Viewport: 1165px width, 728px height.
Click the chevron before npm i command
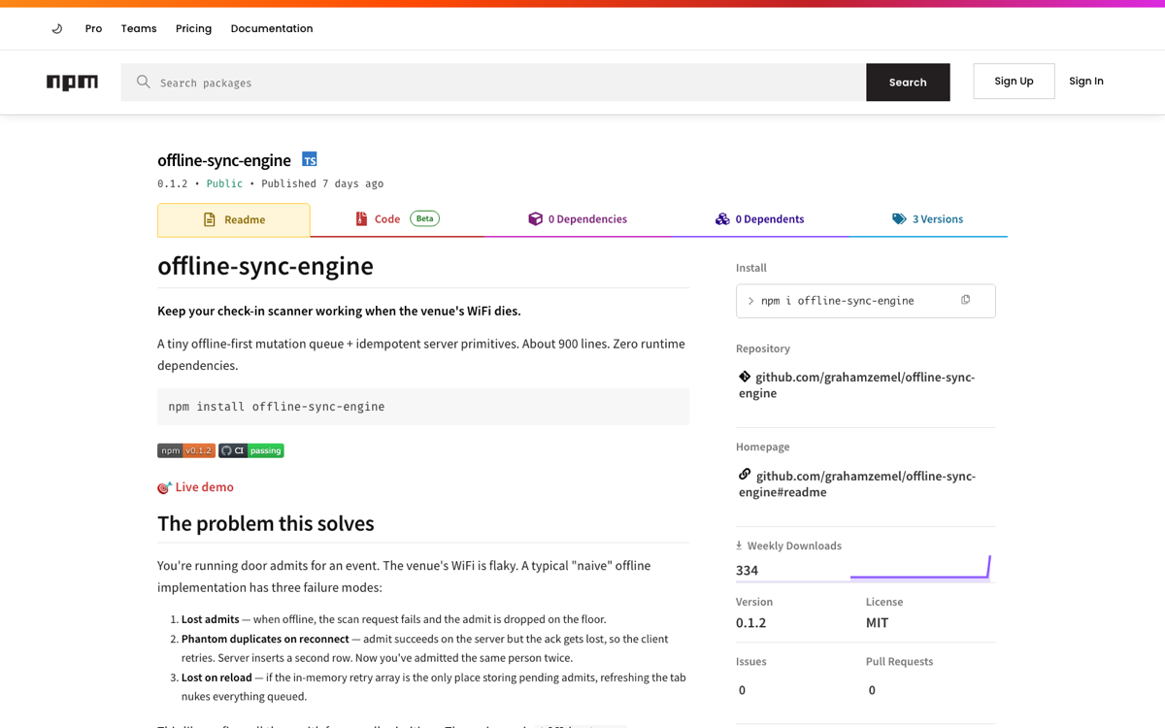pyautogui.click(x=750, y=301)
